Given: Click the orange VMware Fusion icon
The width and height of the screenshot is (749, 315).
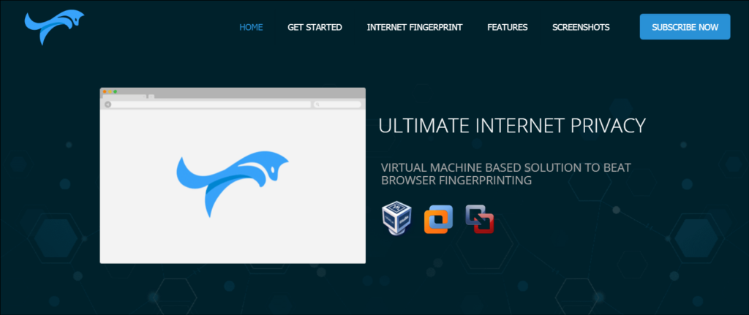Looking at the screenshot, I should pyautogui.click(x=438, y=219).
